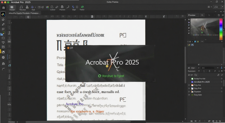225x123 pixels.
Task: Open the hamburger menu of Preview panel
Action: [223, 15]
